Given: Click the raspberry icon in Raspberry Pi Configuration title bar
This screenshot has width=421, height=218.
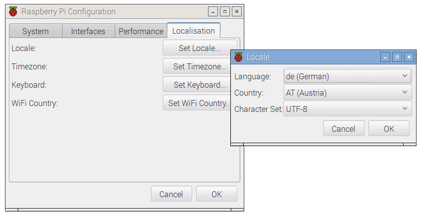Looking at the screenshot, I should point(13,11).
